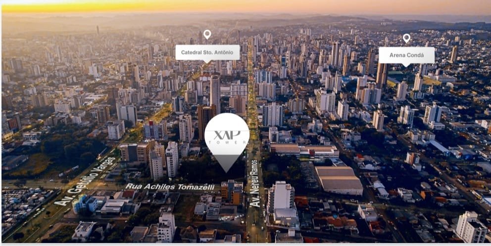Select the Rua Achiles Tomazelli street label

pyautogui.click(x=170, y=187)
